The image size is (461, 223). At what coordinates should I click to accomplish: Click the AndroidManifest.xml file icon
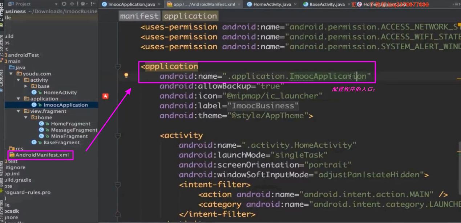coord(12,155)
